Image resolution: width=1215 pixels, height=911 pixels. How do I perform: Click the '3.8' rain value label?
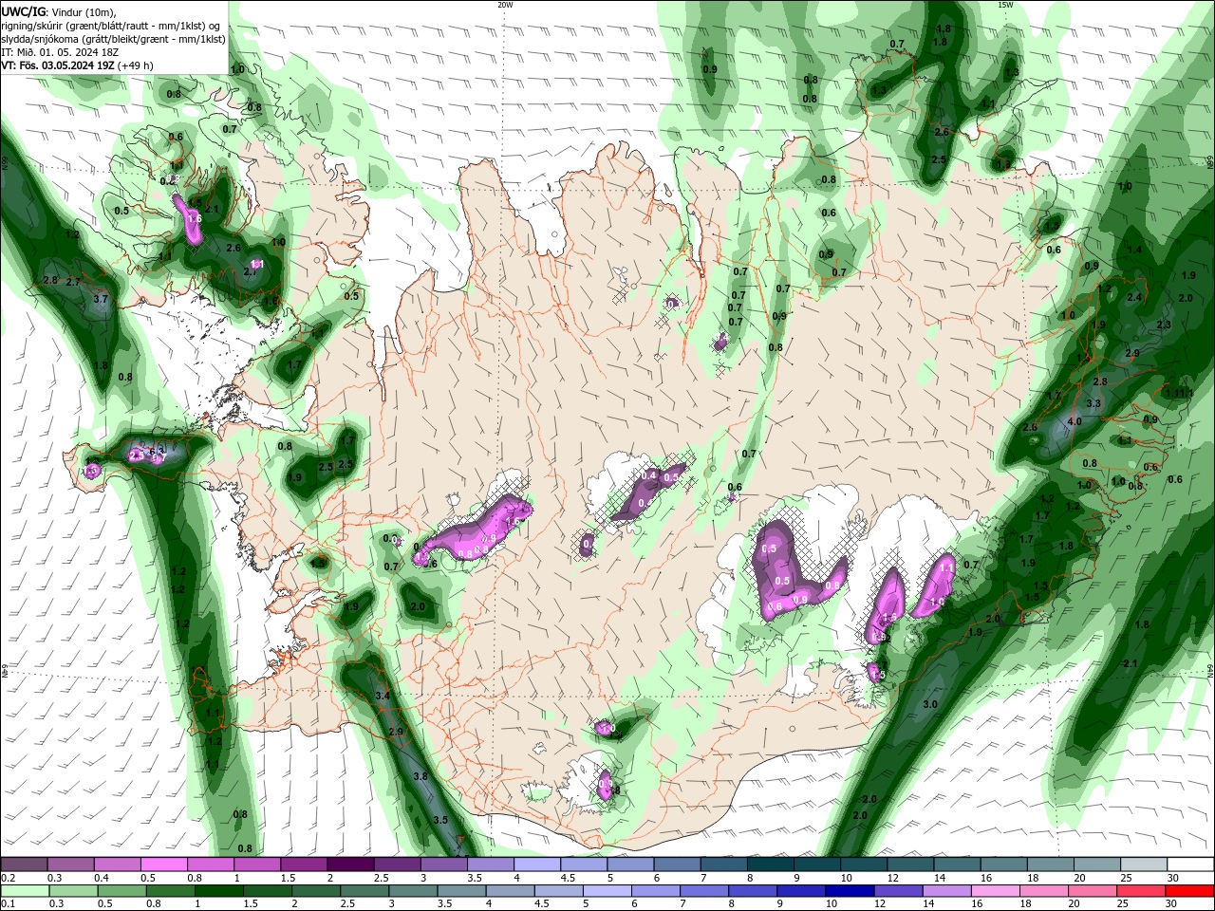[421, 776]
